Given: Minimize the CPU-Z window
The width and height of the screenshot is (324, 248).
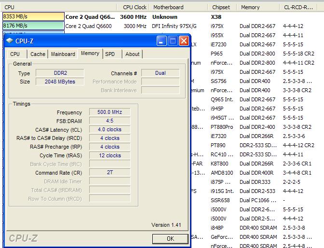Looking at the screenshot, I should (x=162, y=41).
